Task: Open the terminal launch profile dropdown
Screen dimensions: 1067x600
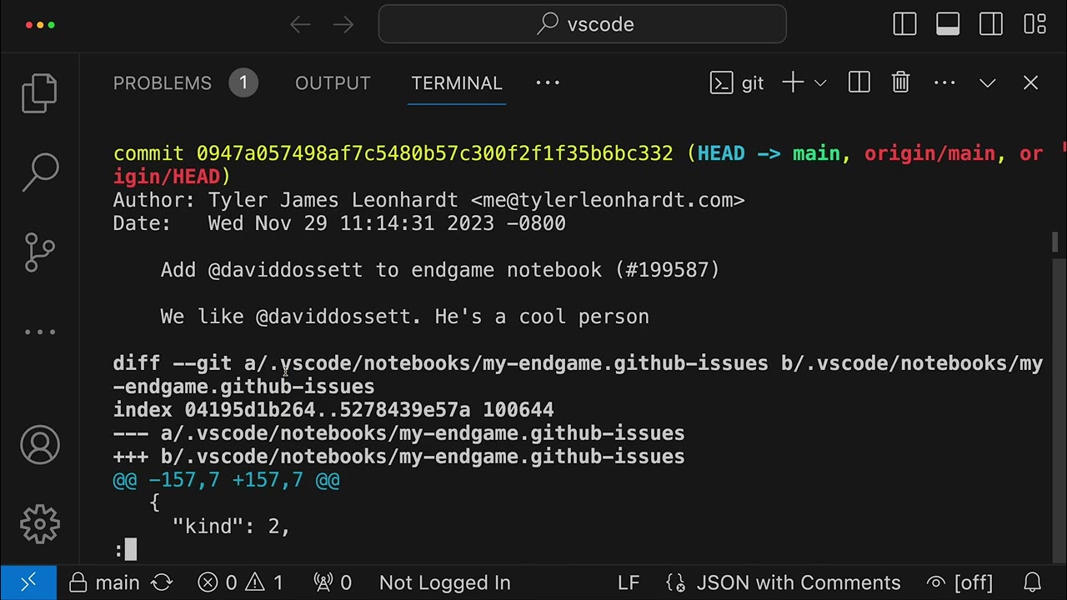Action: (x=820, y=82)
